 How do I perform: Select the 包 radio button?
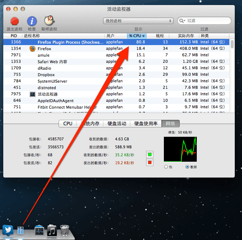pos(166,167)
